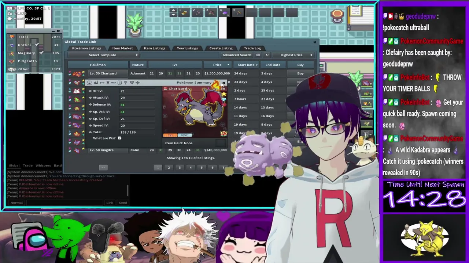469x263 pixels.
Task: Click the hotbar up arrow
Action: (173, 10)
